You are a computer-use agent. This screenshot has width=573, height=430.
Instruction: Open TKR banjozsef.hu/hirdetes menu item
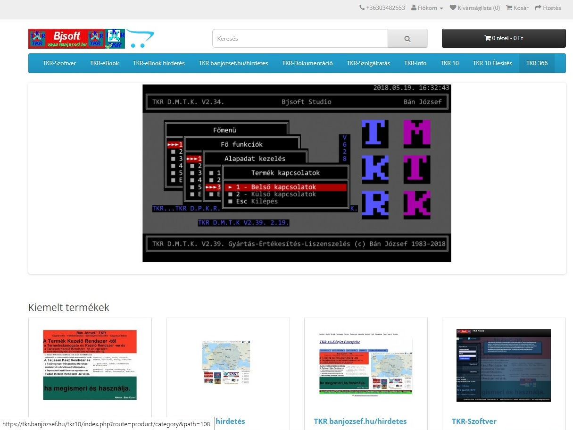pos(233,63)
